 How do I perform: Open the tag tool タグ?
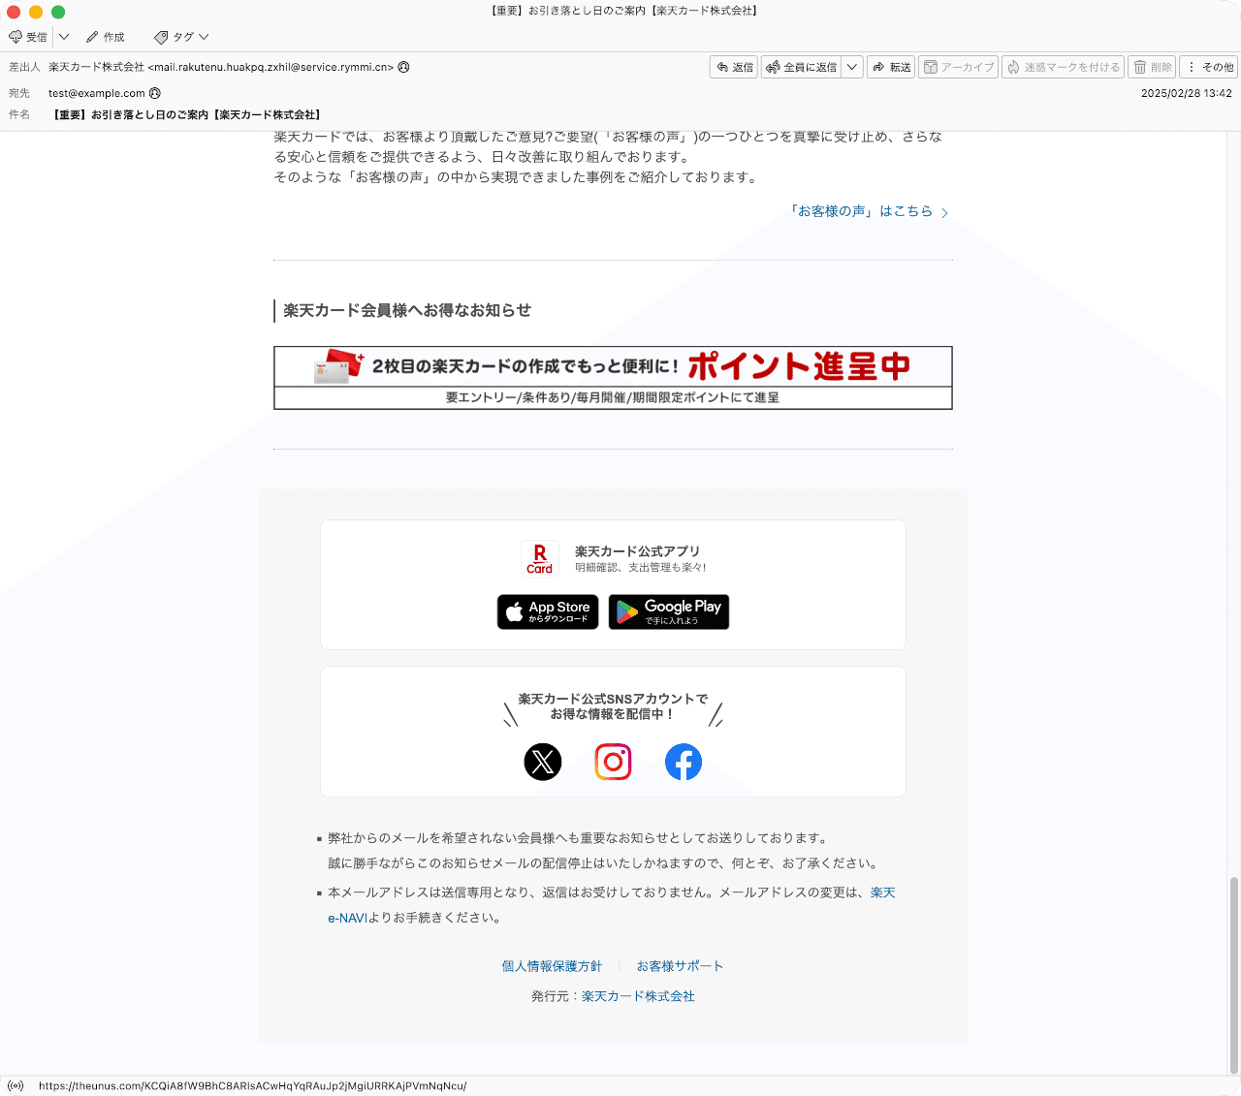[x=175, y=37]
